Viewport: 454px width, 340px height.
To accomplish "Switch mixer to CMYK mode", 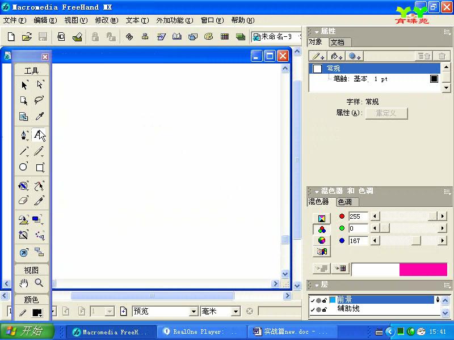I will click(322, 219).
